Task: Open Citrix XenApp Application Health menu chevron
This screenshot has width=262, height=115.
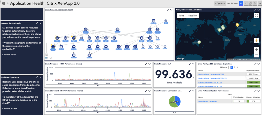Action: 171,10
